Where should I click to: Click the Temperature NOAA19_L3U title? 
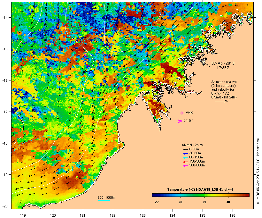(200, 189)
